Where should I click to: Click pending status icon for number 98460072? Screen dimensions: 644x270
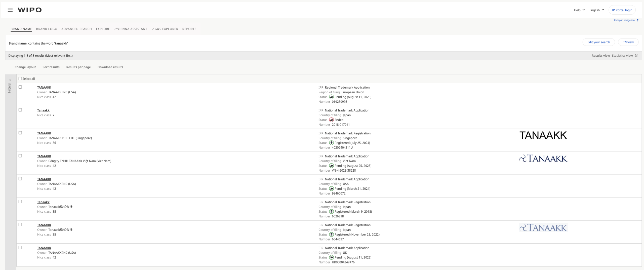331,188
